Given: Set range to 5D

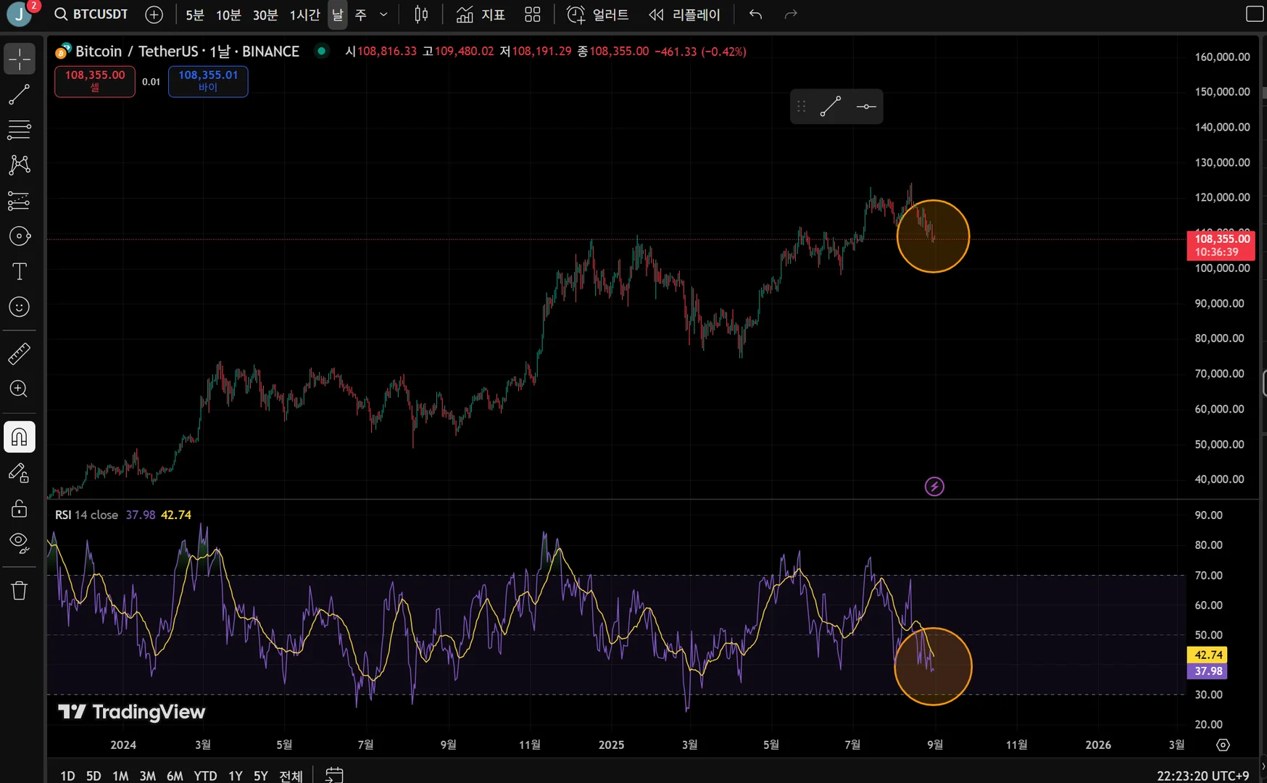Looking at the screenshot, I should point(94,776).
